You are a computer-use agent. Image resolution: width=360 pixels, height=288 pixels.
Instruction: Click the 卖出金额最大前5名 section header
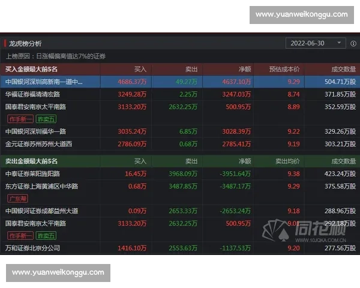click(x=31, y=161)
